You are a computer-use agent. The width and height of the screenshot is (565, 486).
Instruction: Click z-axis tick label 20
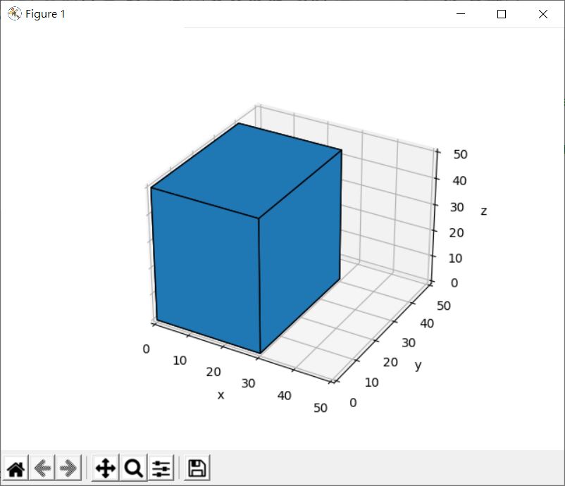(457, 232)
